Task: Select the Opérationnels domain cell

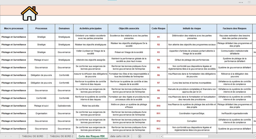Action: 64,106
